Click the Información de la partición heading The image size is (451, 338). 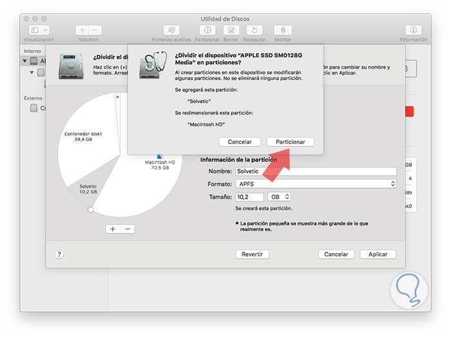point(239,160)
